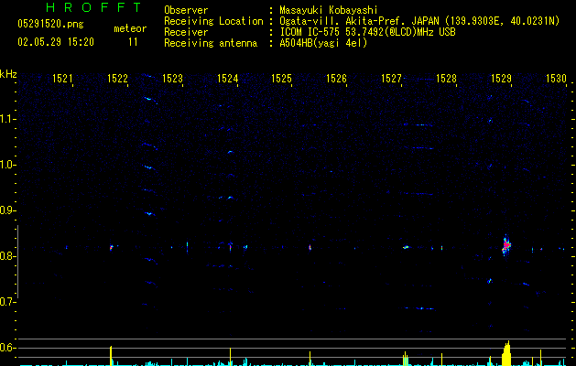Click the 1.1 kHz frequency label
This screenshot has width=576, height=366.
pyautogui.click(x=7, y=119)
